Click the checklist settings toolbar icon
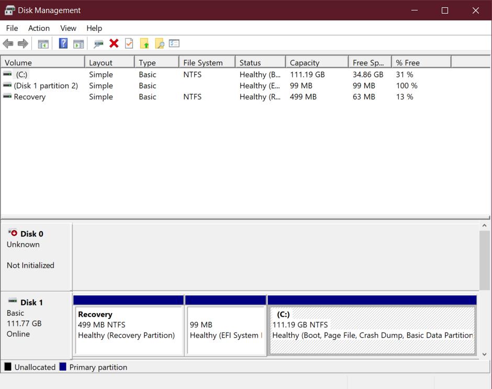 coord(174,44)
